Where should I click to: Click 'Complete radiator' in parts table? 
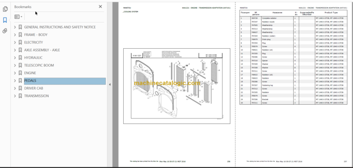[269, 18]
